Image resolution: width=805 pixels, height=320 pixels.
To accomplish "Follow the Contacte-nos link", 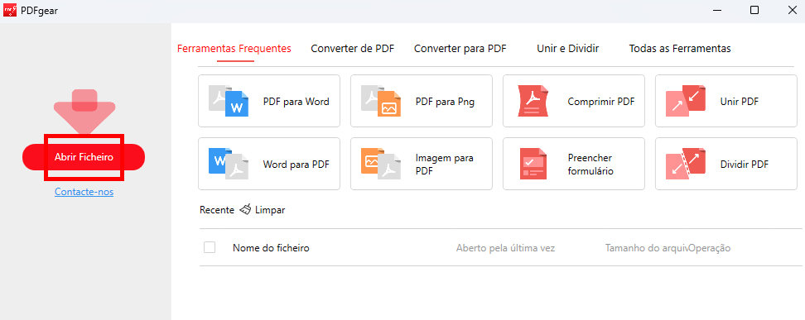I will [84, 192].
